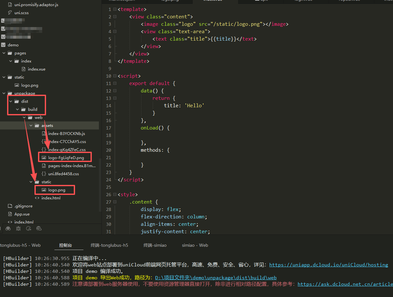This screenshot has width=393, height=297.
Task: Collapse the pages folder chevron
Action: click(x=4, y=53)
